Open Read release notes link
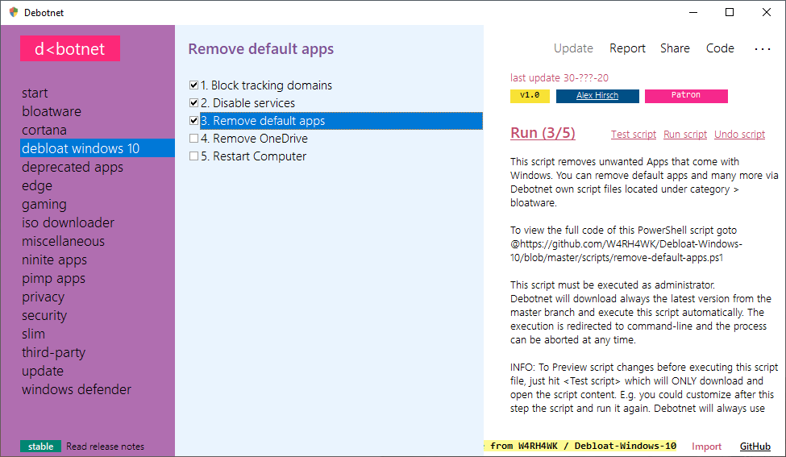The image size is (786, 457). pos(106,447)
